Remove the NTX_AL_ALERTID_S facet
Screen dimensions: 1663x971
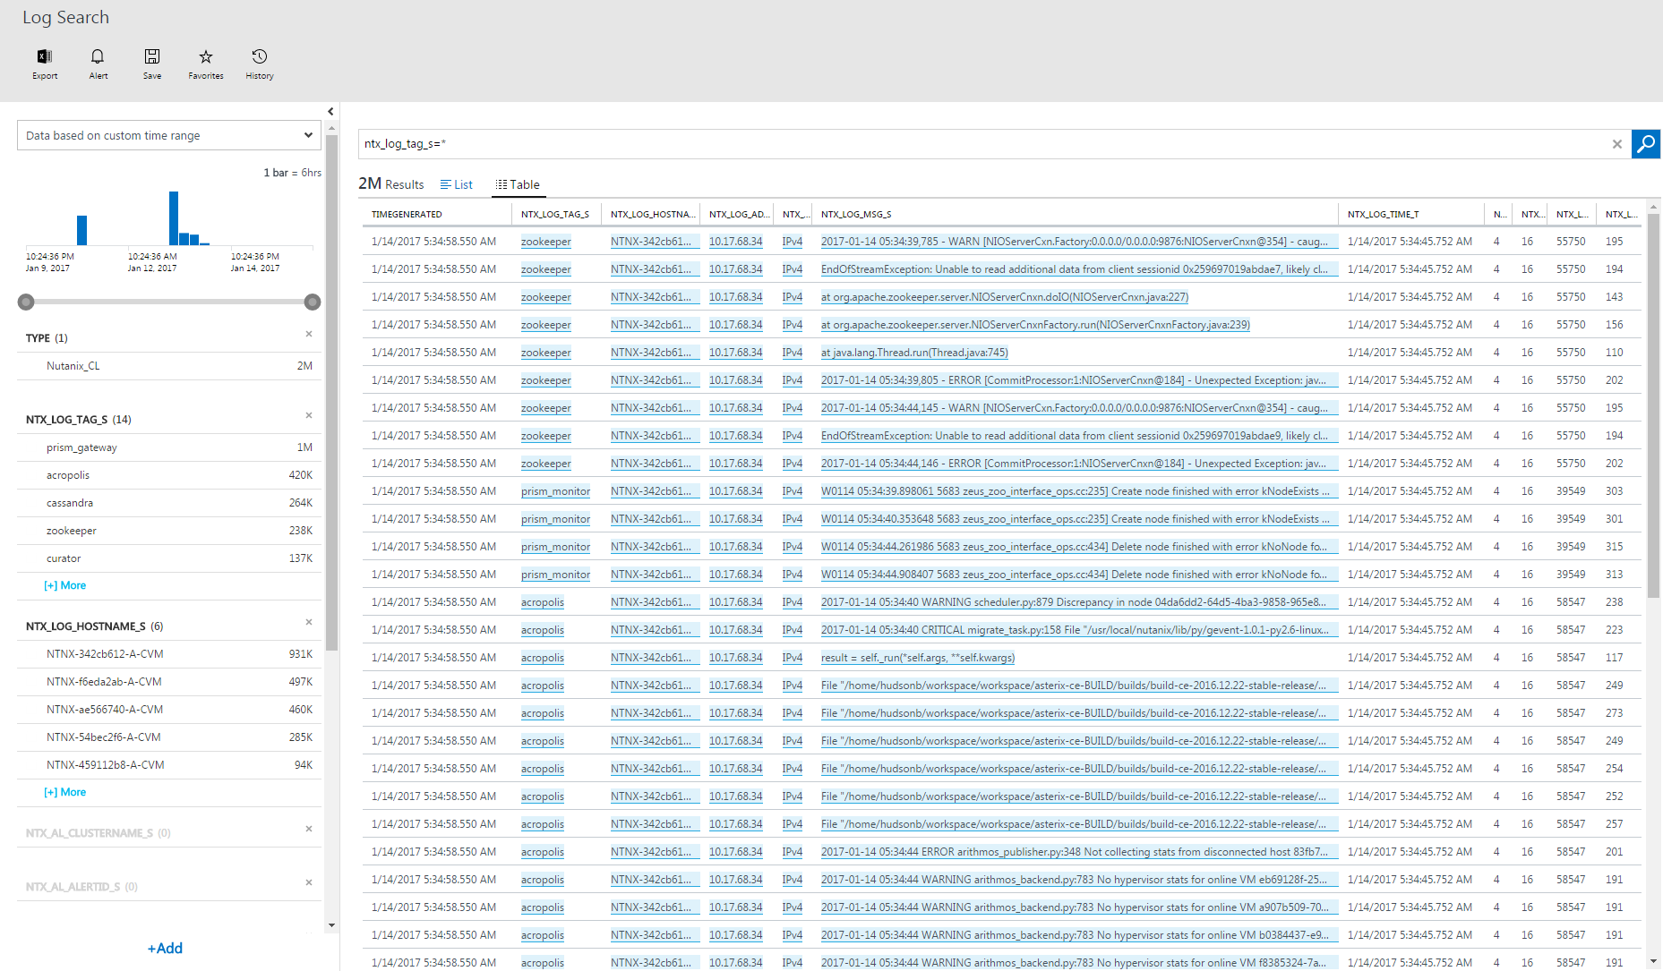click(309, 882)
